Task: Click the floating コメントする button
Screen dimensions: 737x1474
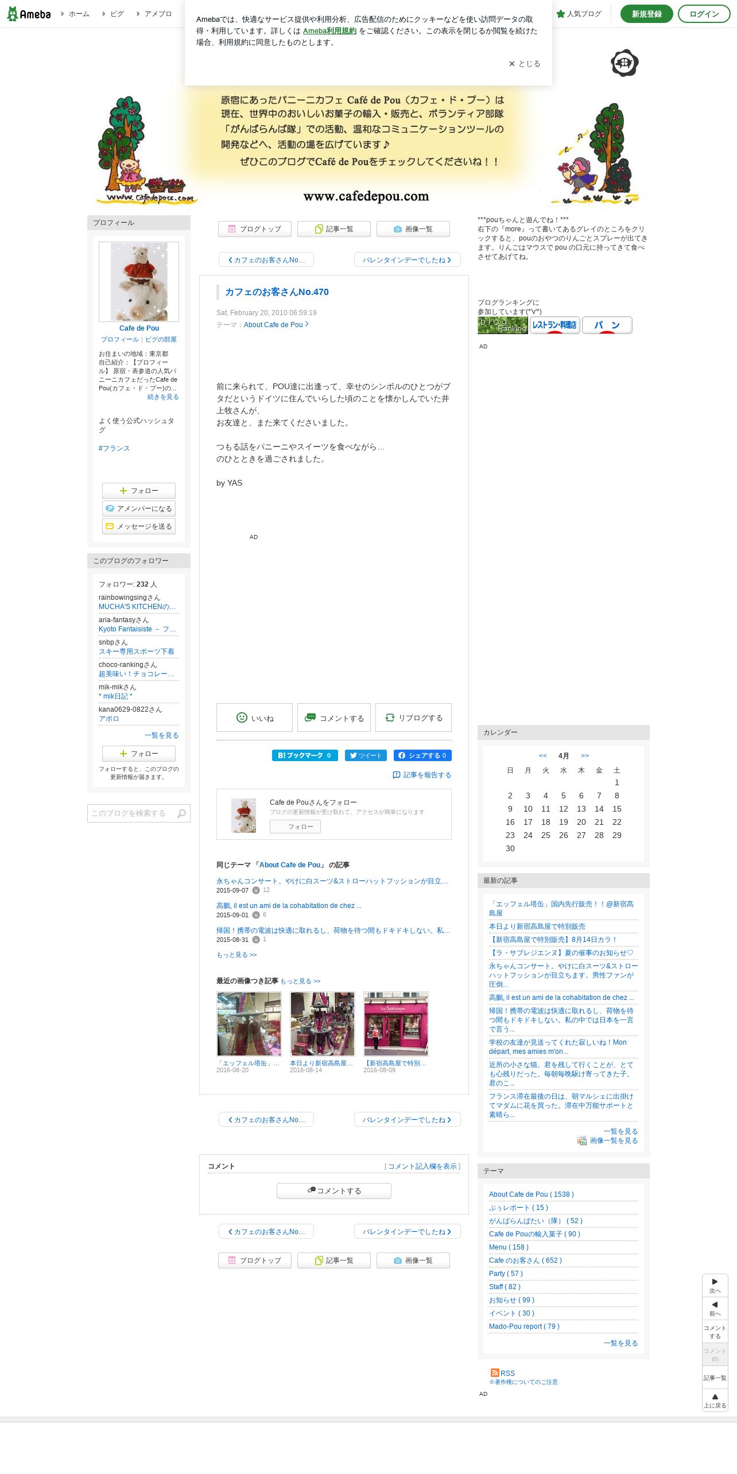Action: [x=715, y=1332]
